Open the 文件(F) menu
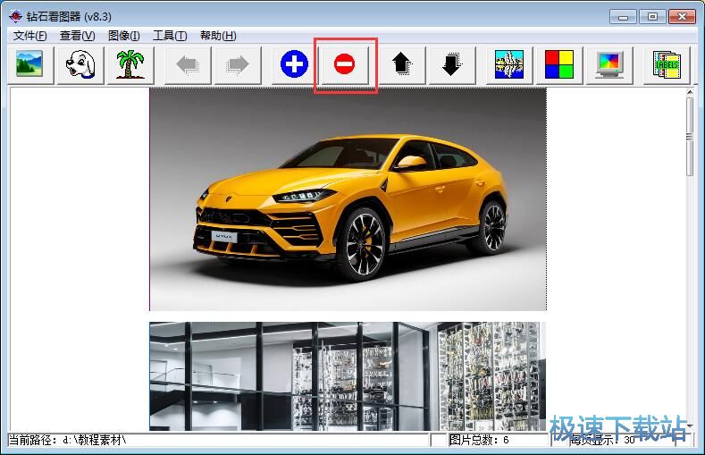This screenshot has height=455, width=705. coord(30,36)
